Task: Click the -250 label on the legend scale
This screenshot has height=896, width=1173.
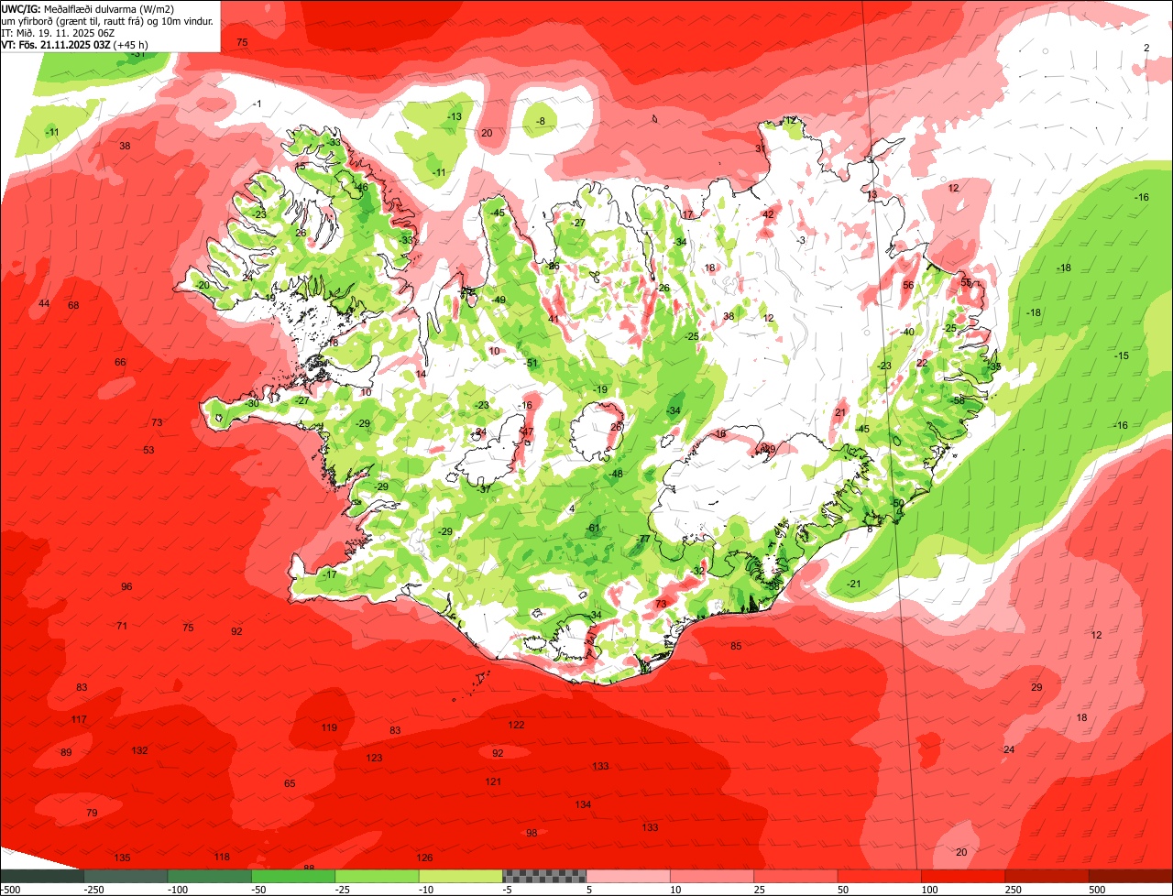Action: coord(93,890)
